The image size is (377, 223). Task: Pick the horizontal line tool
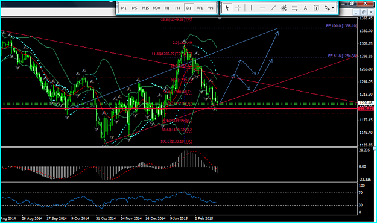[262, 8]
